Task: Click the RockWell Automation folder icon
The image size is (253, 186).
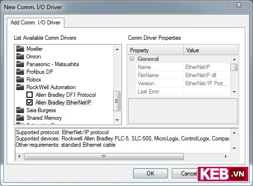Action: point(20,87)
